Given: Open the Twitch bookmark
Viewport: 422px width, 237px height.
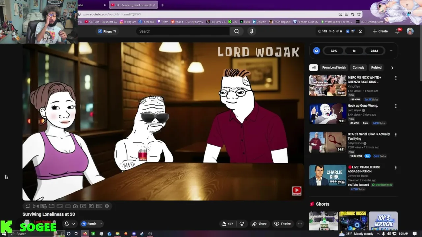Looking at the screenshot, I should [163, 22].
